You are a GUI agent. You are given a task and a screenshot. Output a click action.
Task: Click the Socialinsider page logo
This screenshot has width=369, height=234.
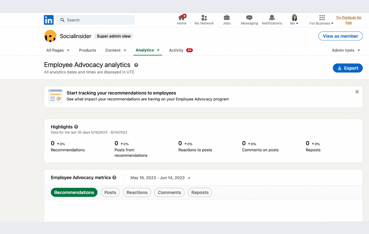pyautogui.click(x=50, y=36)
